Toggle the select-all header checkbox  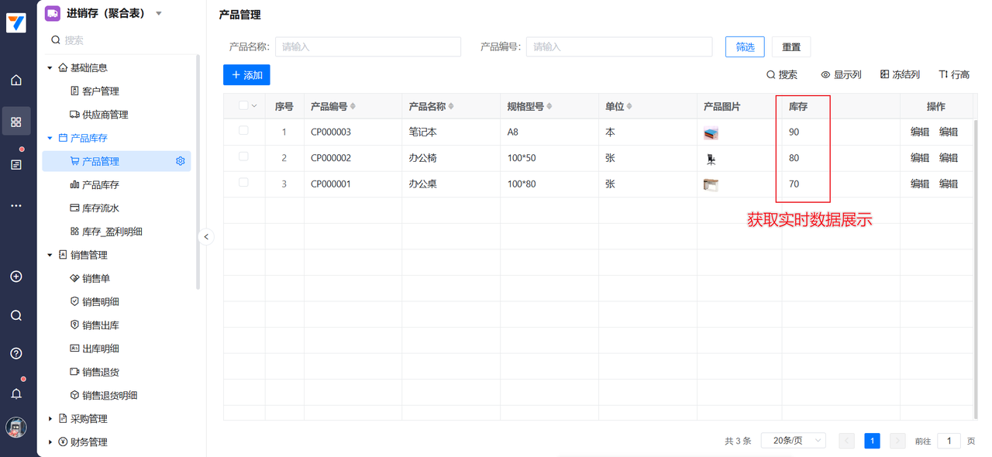click(243, 106)
